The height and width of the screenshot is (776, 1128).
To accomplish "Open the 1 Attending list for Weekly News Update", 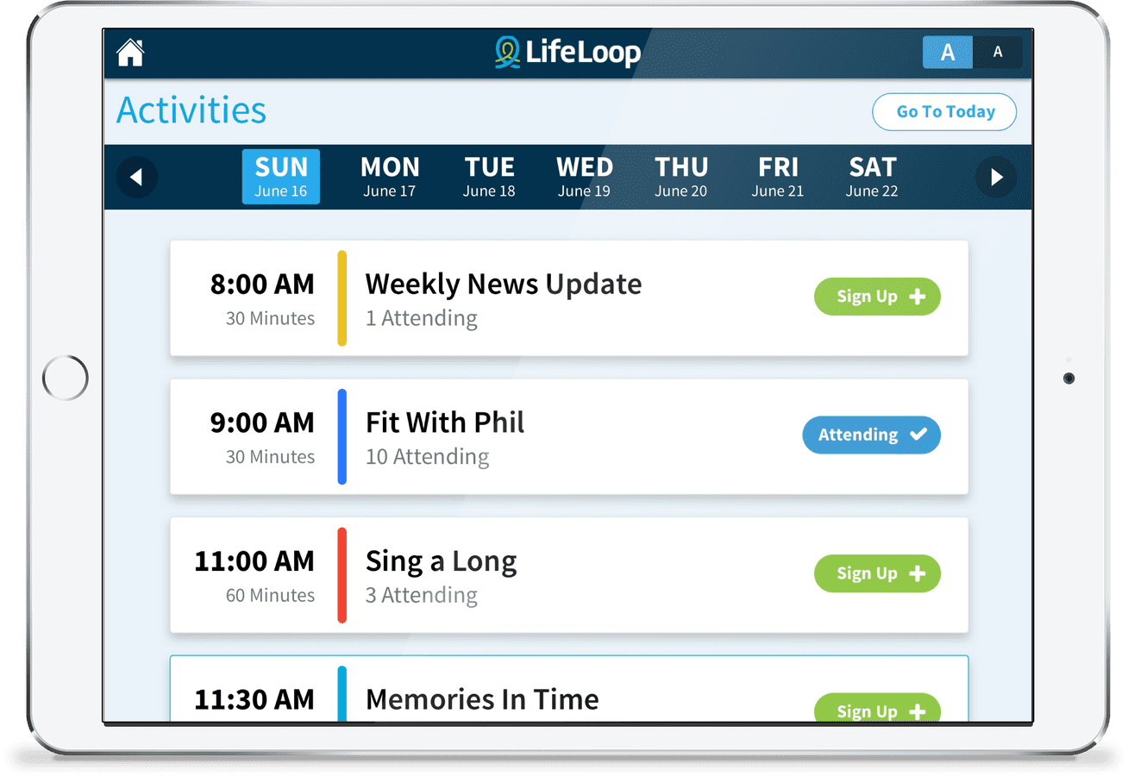I will pyautogui.click(x=421, y=318).
